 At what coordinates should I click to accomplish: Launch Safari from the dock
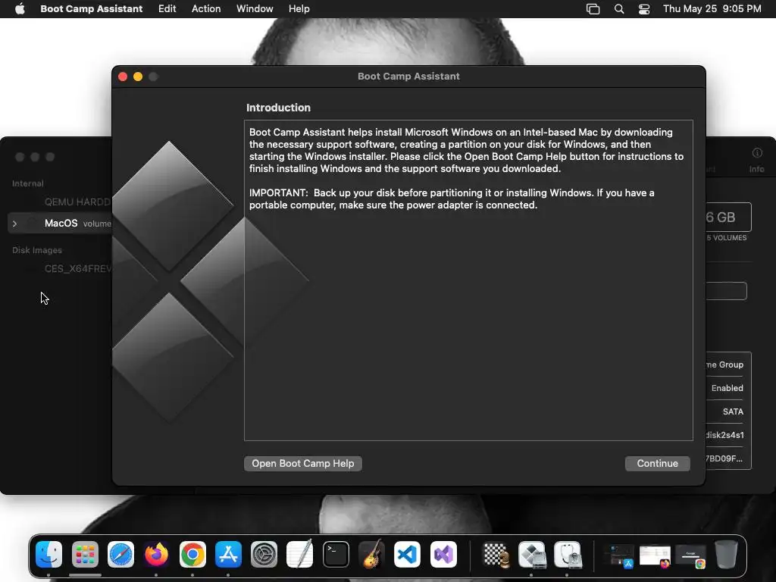coord(120,554)
